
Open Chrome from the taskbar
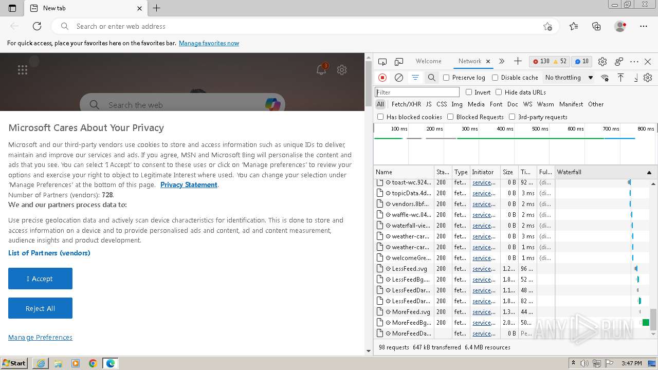[93, 363]
